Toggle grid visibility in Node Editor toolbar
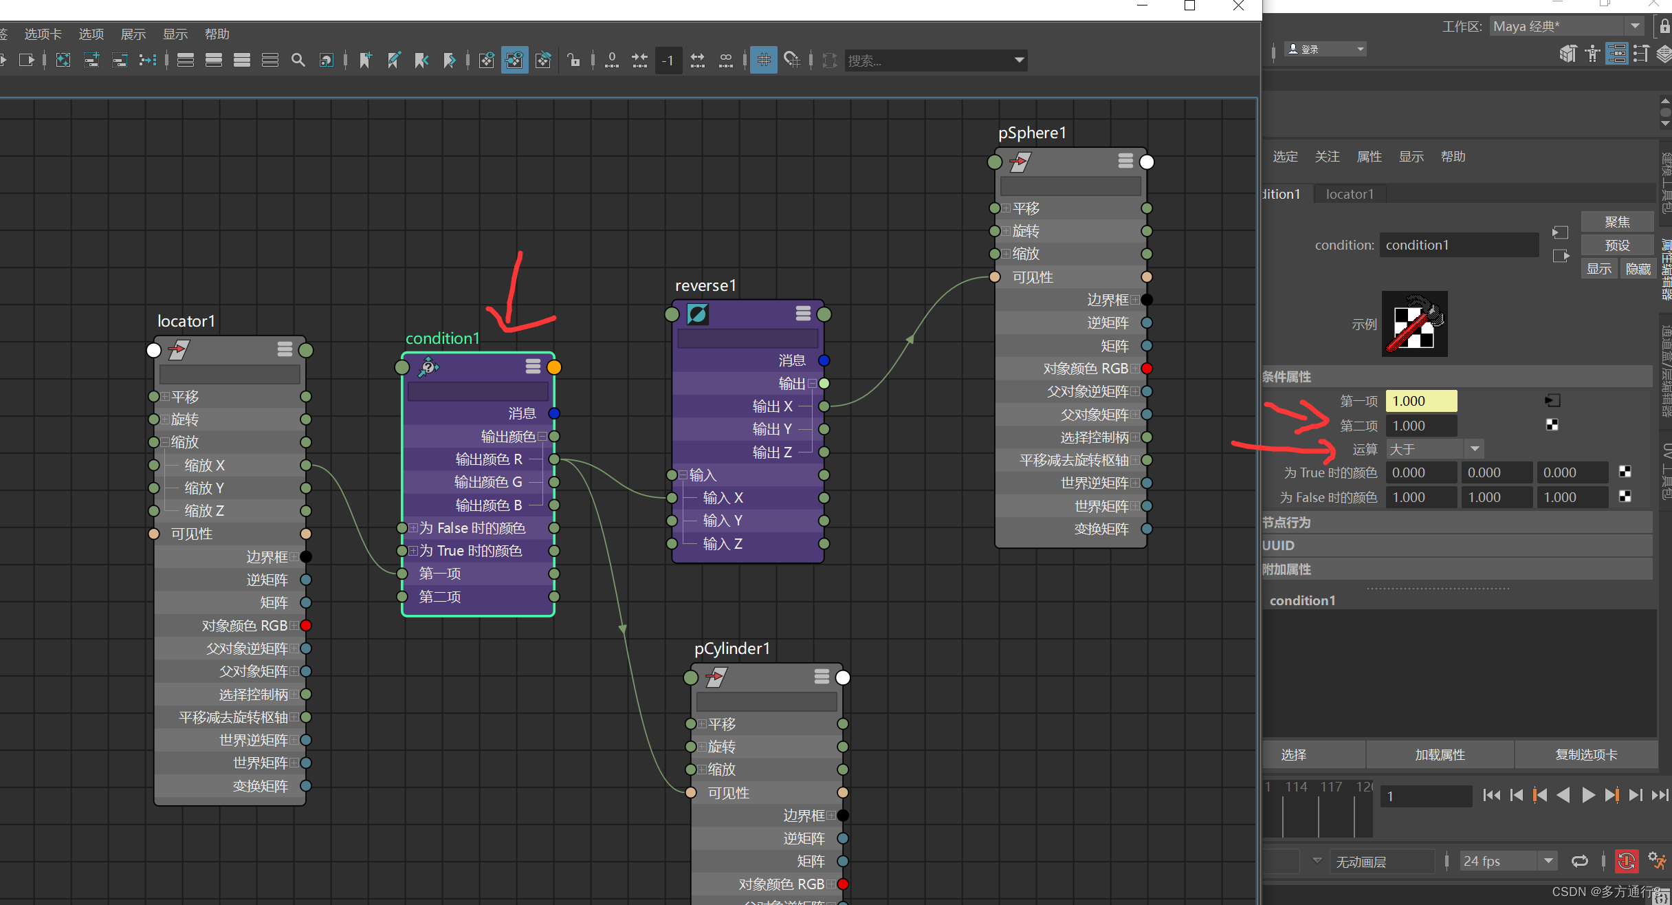Viewport: 1672px width, 905px height. click(x=763, y=61)
